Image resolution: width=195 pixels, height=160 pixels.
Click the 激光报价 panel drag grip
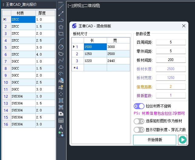coord(3,5)
